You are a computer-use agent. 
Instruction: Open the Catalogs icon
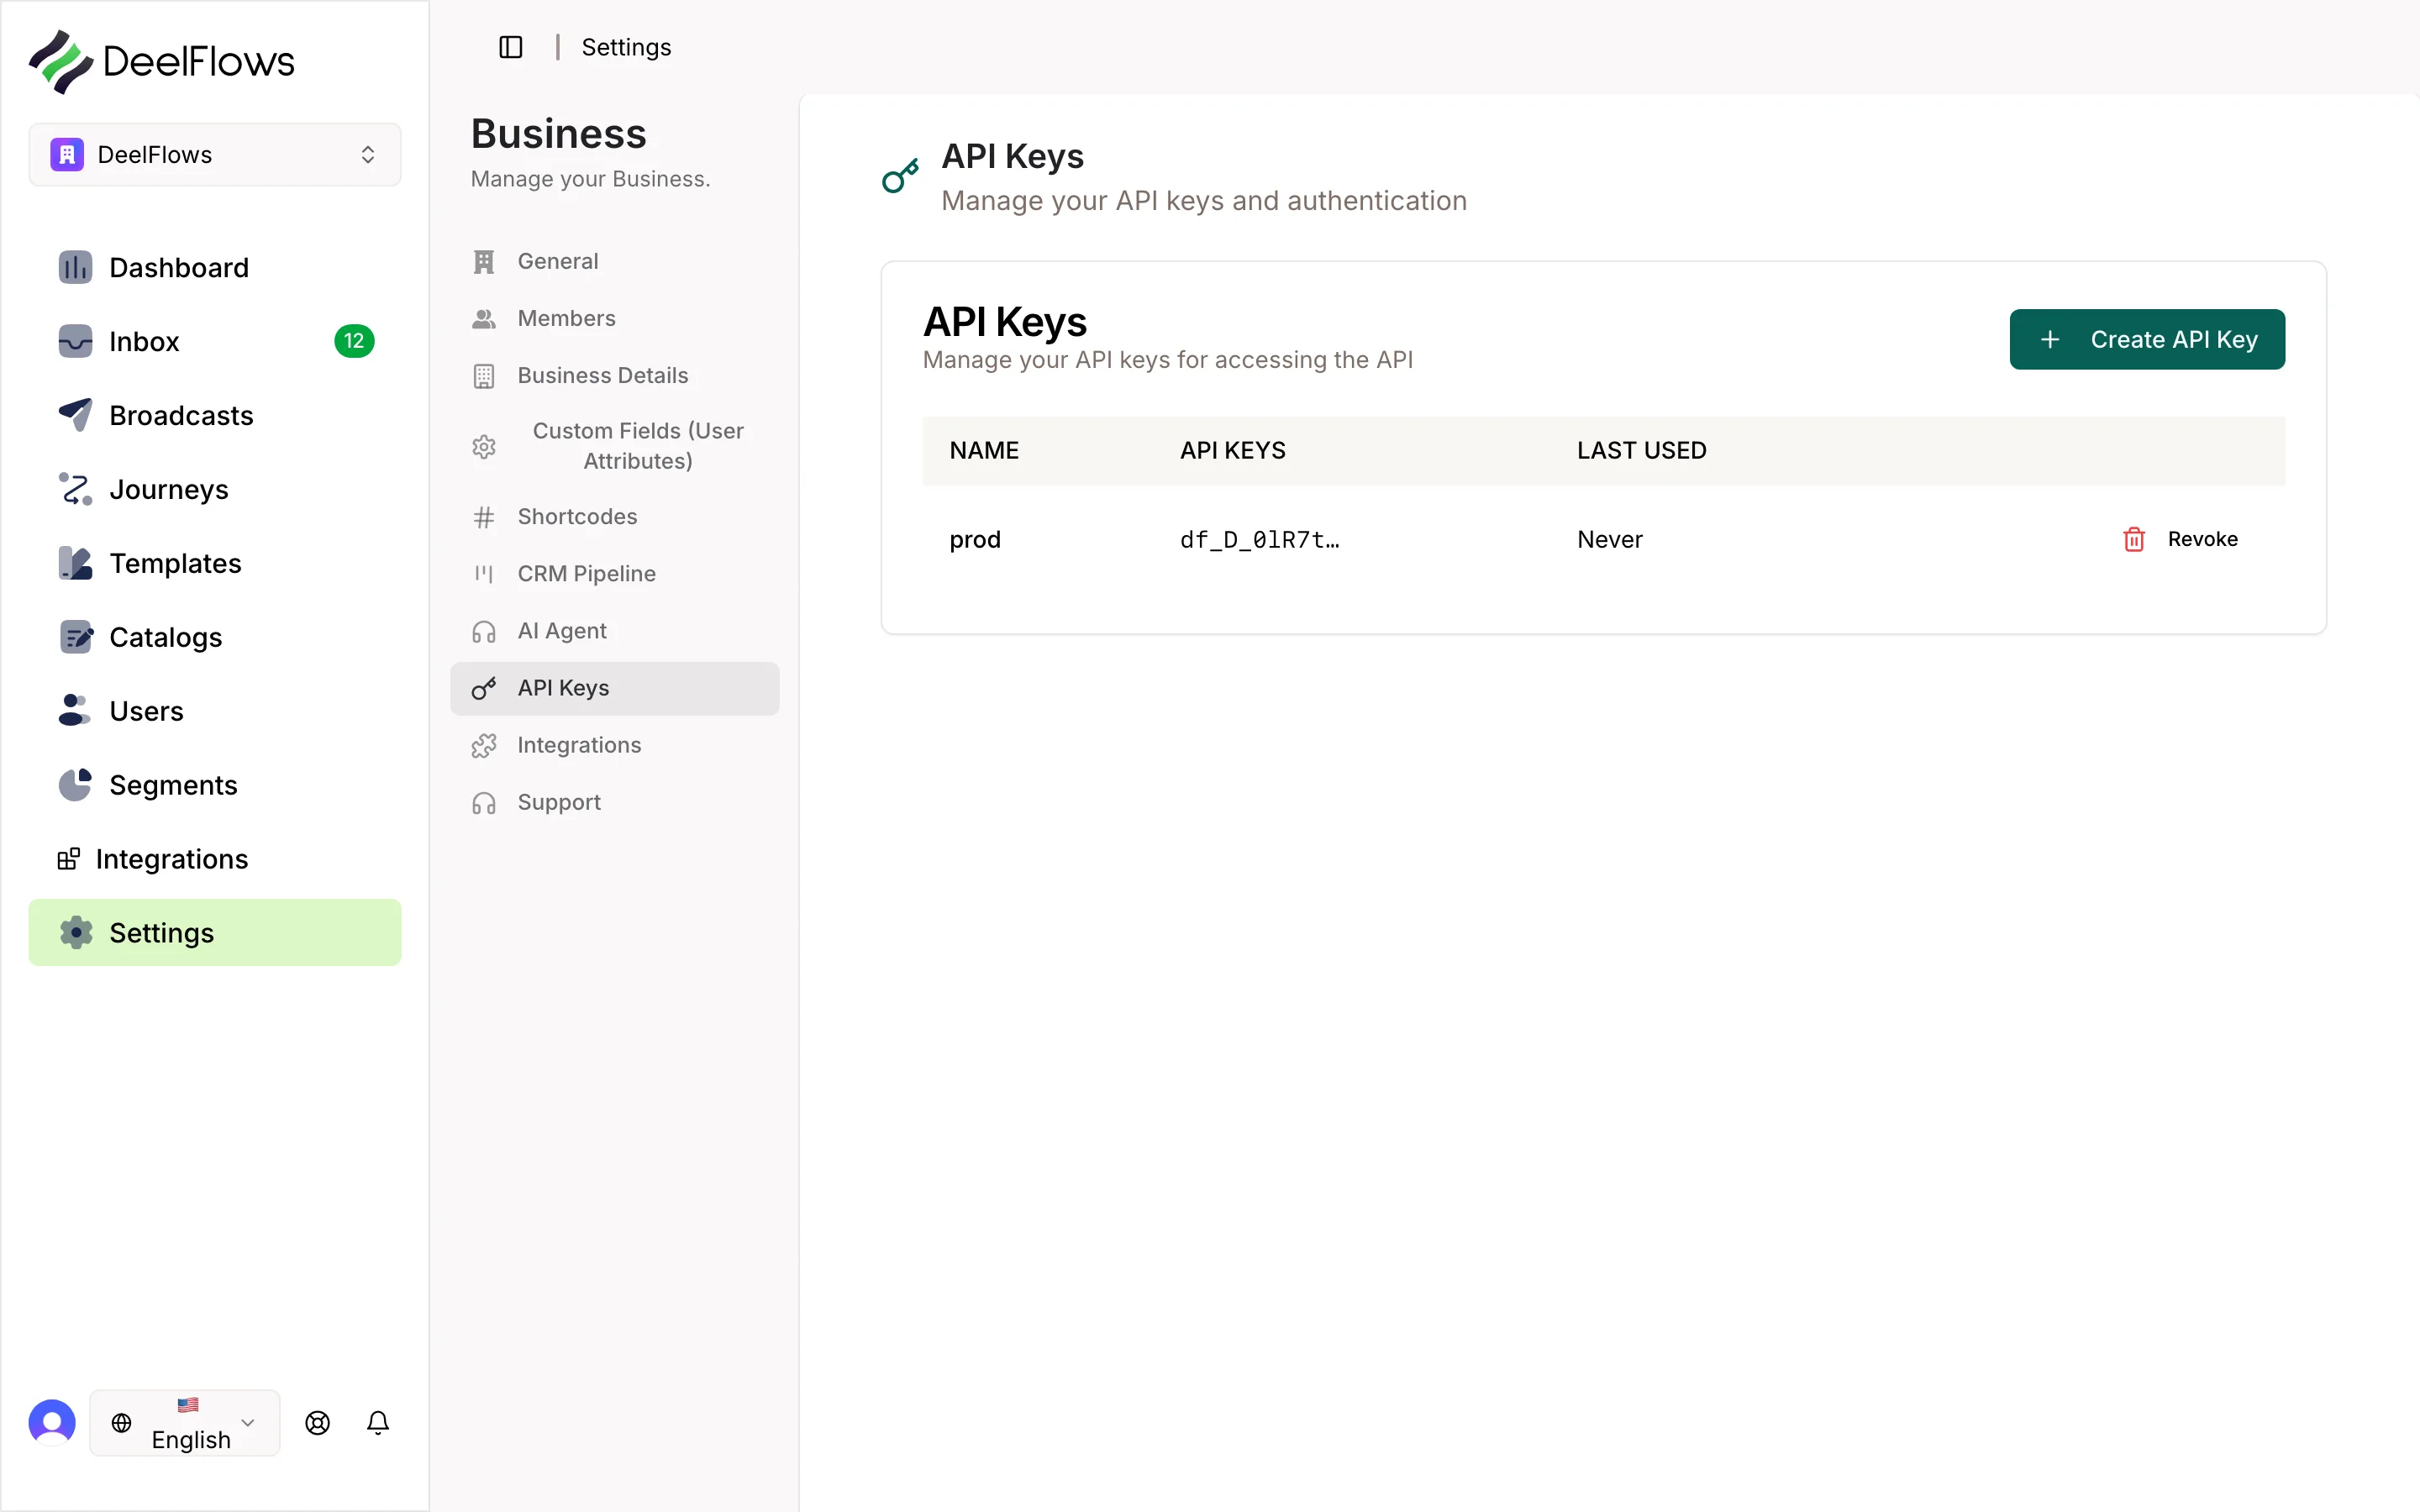[x=75, y=637]
